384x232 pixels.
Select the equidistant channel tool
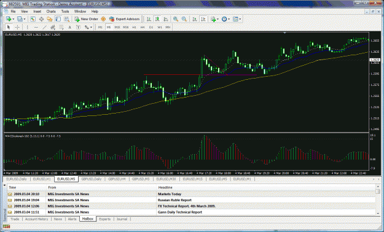[x=53, y=27]
